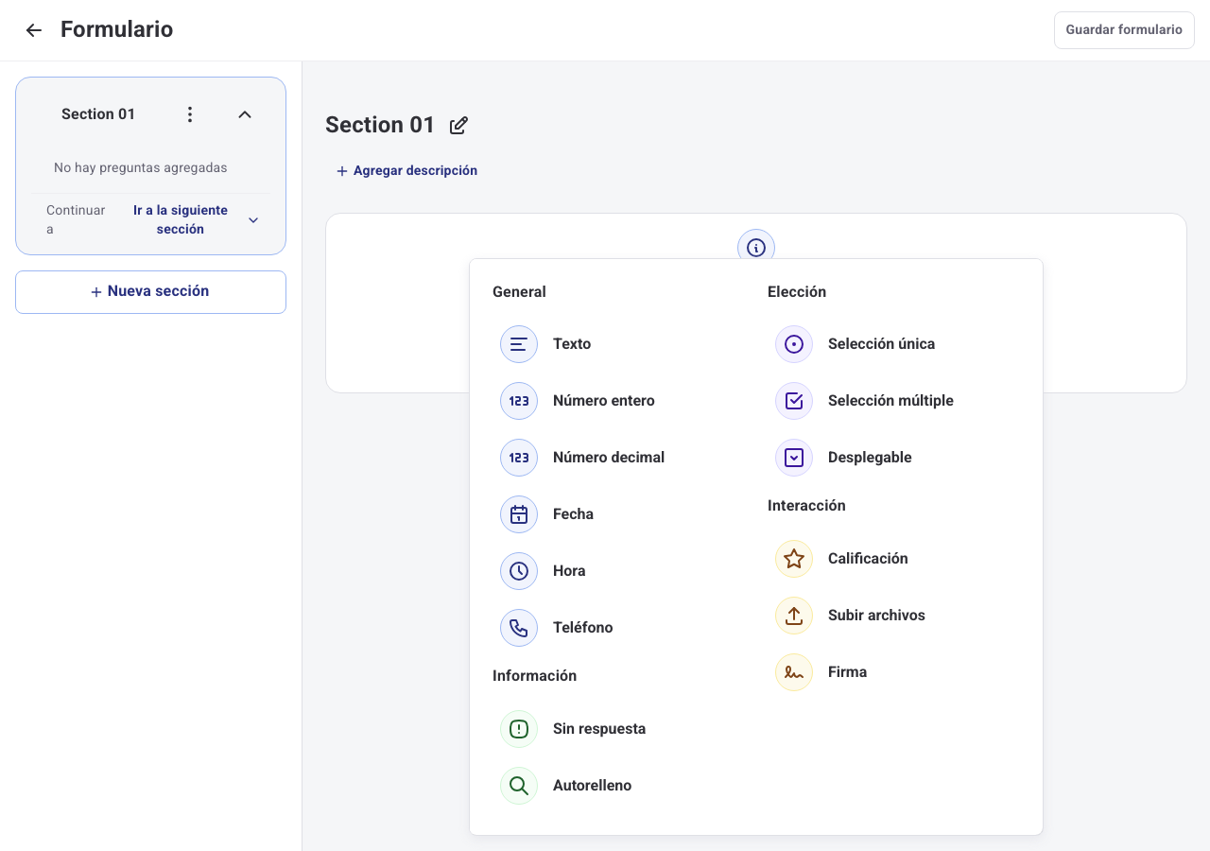
Task: Click the Texto question type icon
Action: (519, 344)
